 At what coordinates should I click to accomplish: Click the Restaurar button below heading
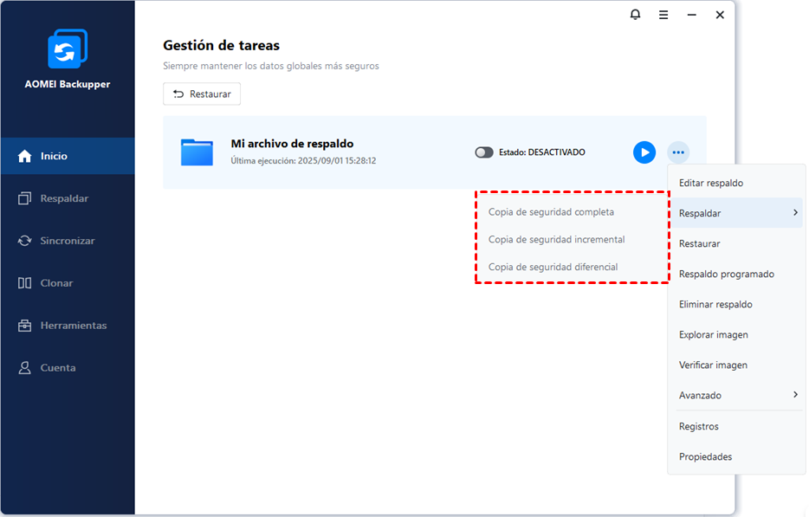(202, 94)
